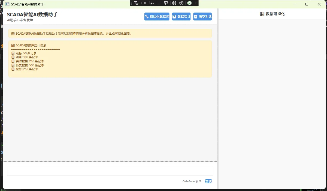Open the binding failures braces icon

(174, 3)
